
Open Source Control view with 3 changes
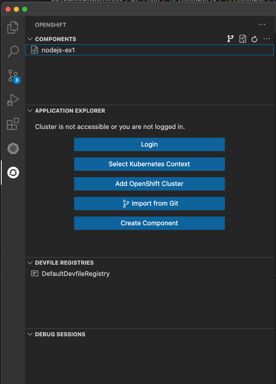pyautogui.click(x=14, y=77)
